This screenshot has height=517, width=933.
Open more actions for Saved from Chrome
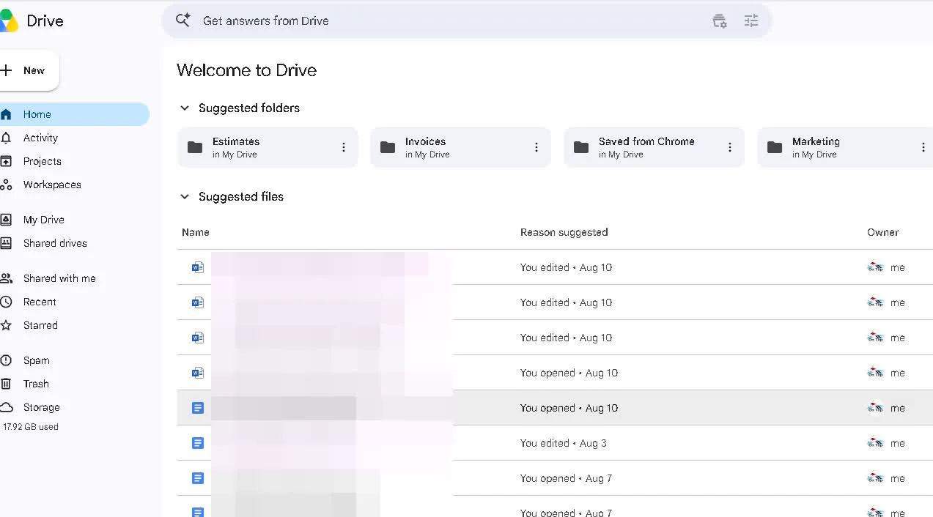coord(729,147)
